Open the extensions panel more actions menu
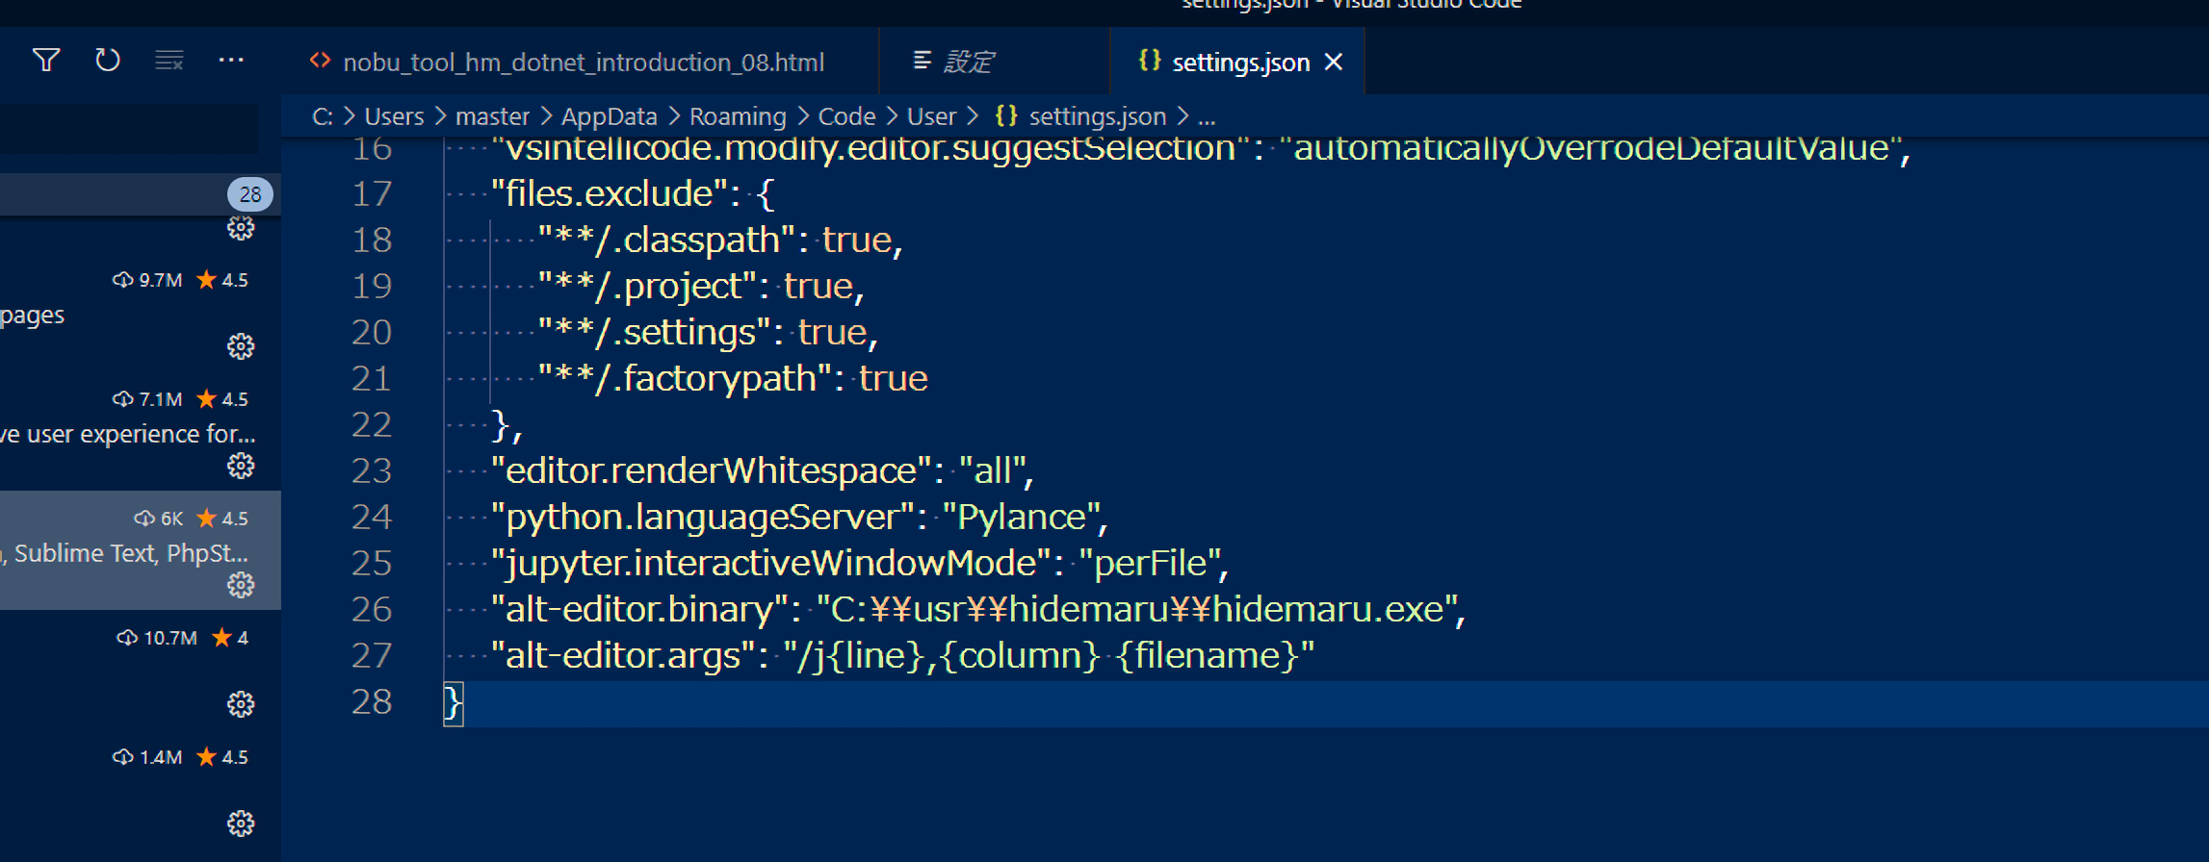 pos(231,61)
